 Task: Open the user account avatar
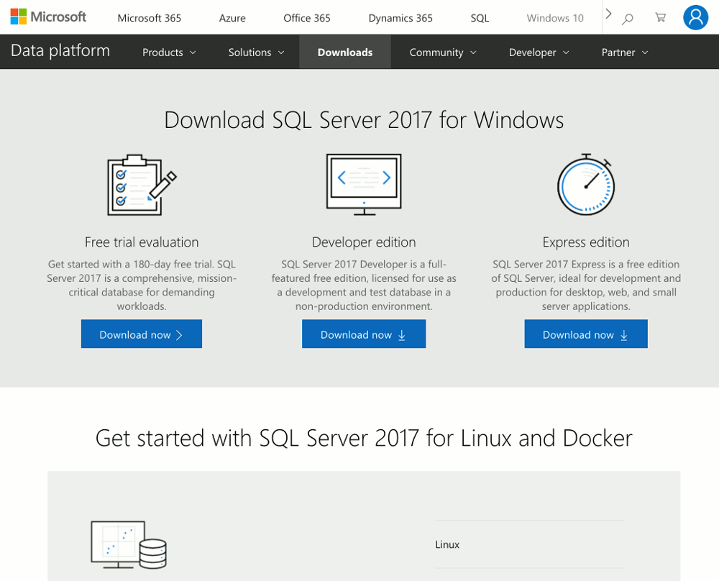695,17
